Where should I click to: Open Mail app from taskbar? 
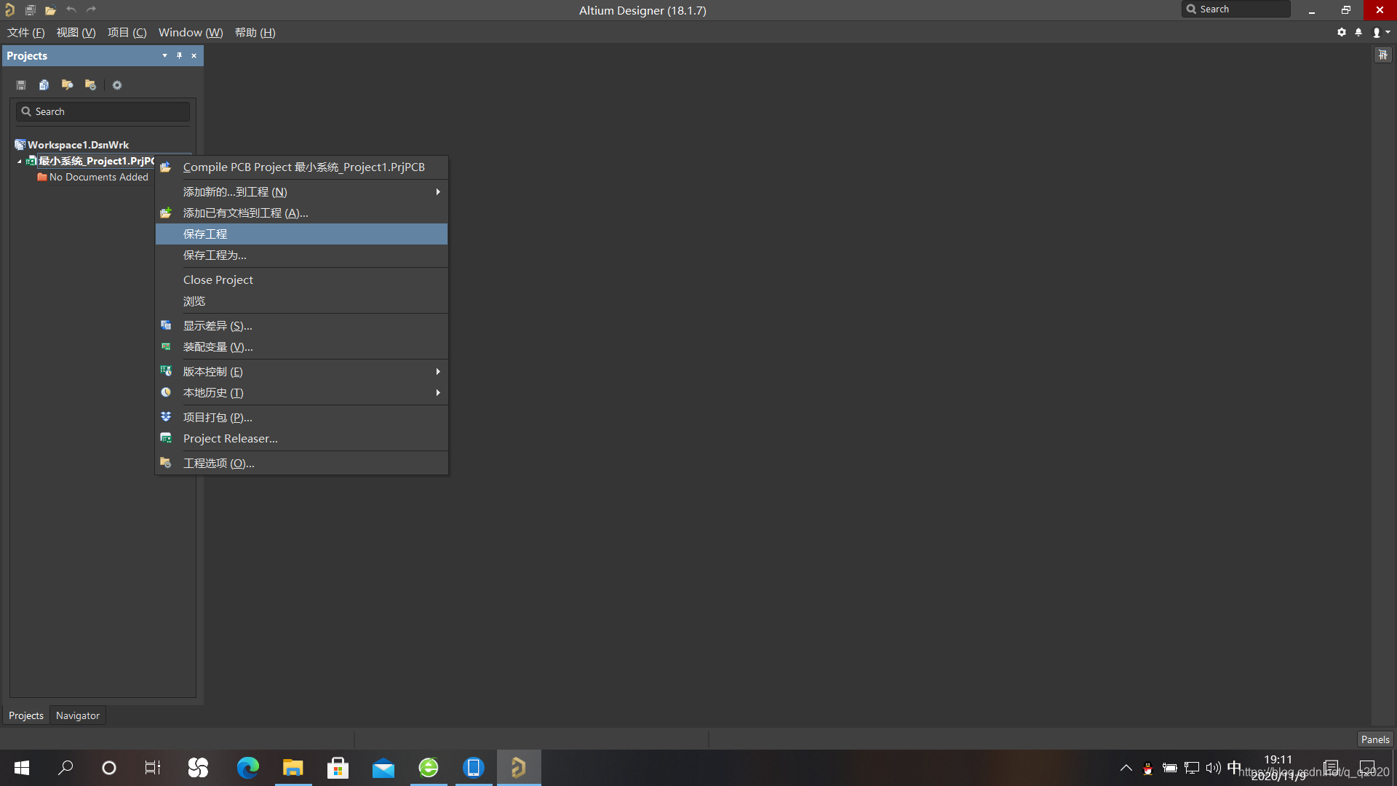383,768
